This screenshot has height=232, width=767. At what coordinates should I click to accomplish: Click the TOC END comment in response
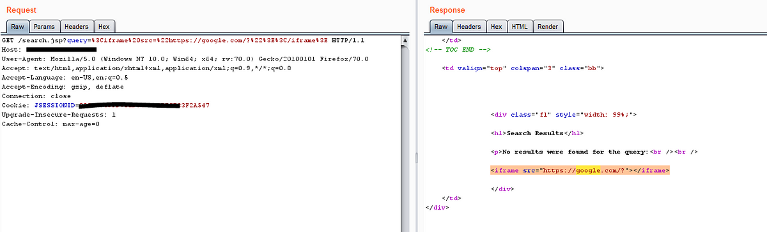[x=458, y=50]
